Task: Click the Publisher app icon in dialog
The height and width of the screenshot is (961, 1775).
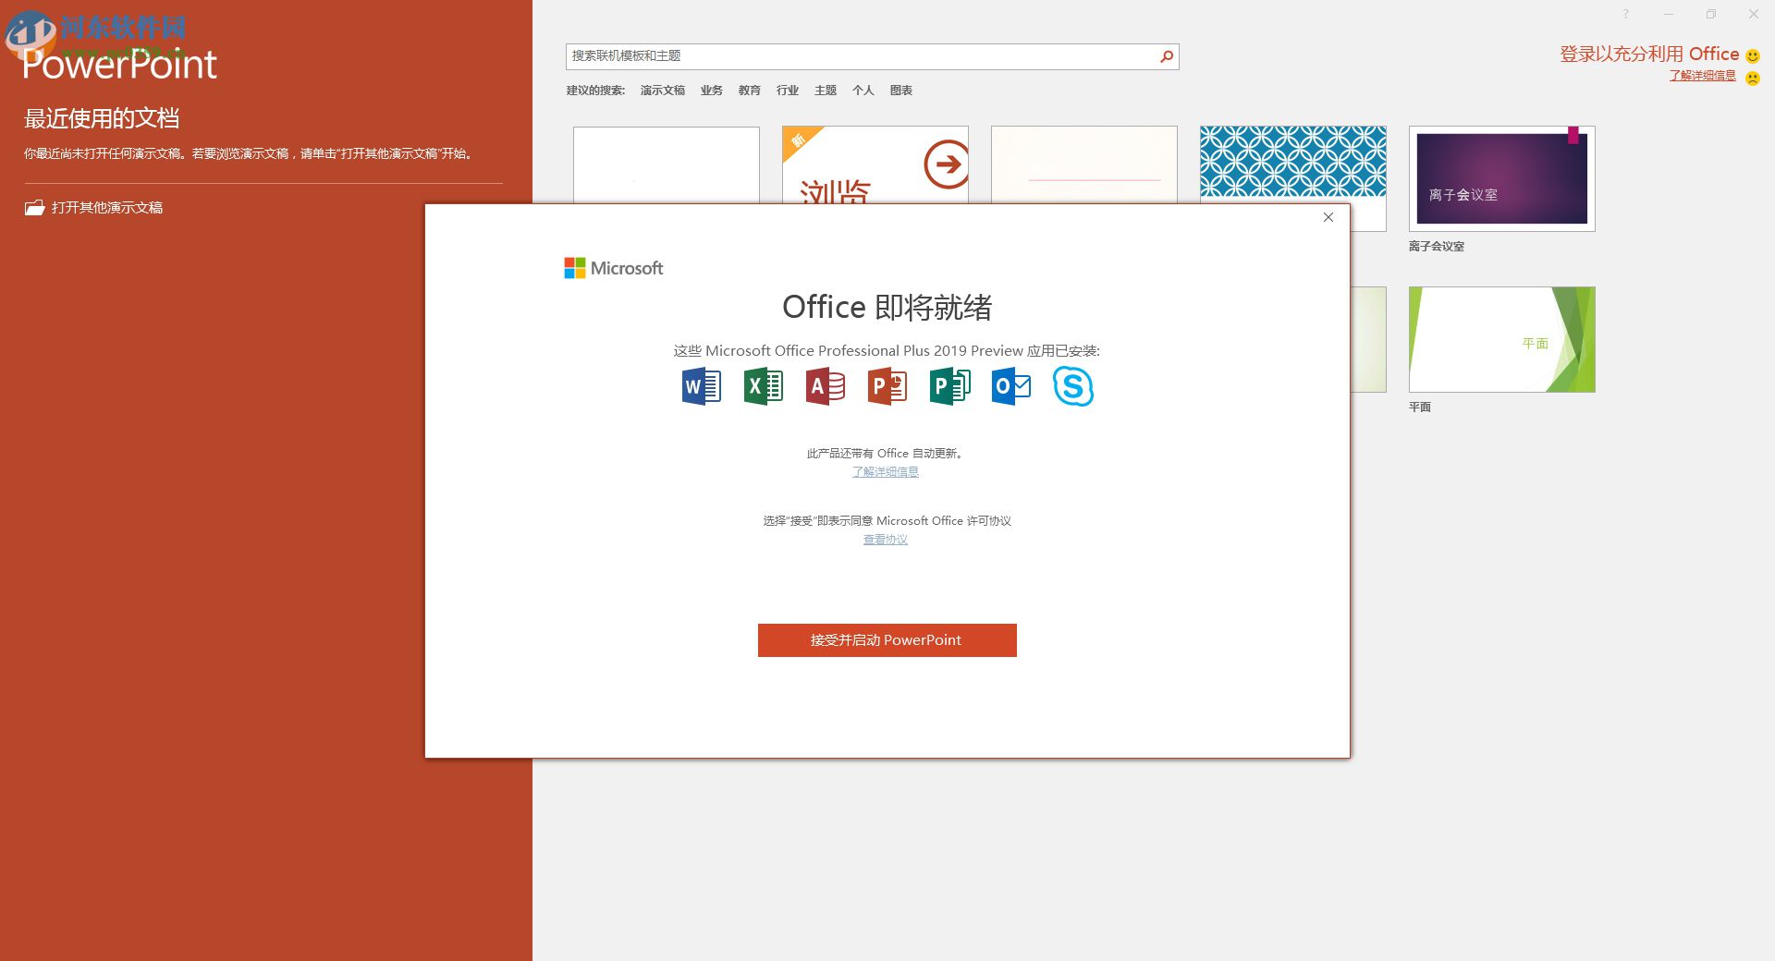Action: point(949,386)
